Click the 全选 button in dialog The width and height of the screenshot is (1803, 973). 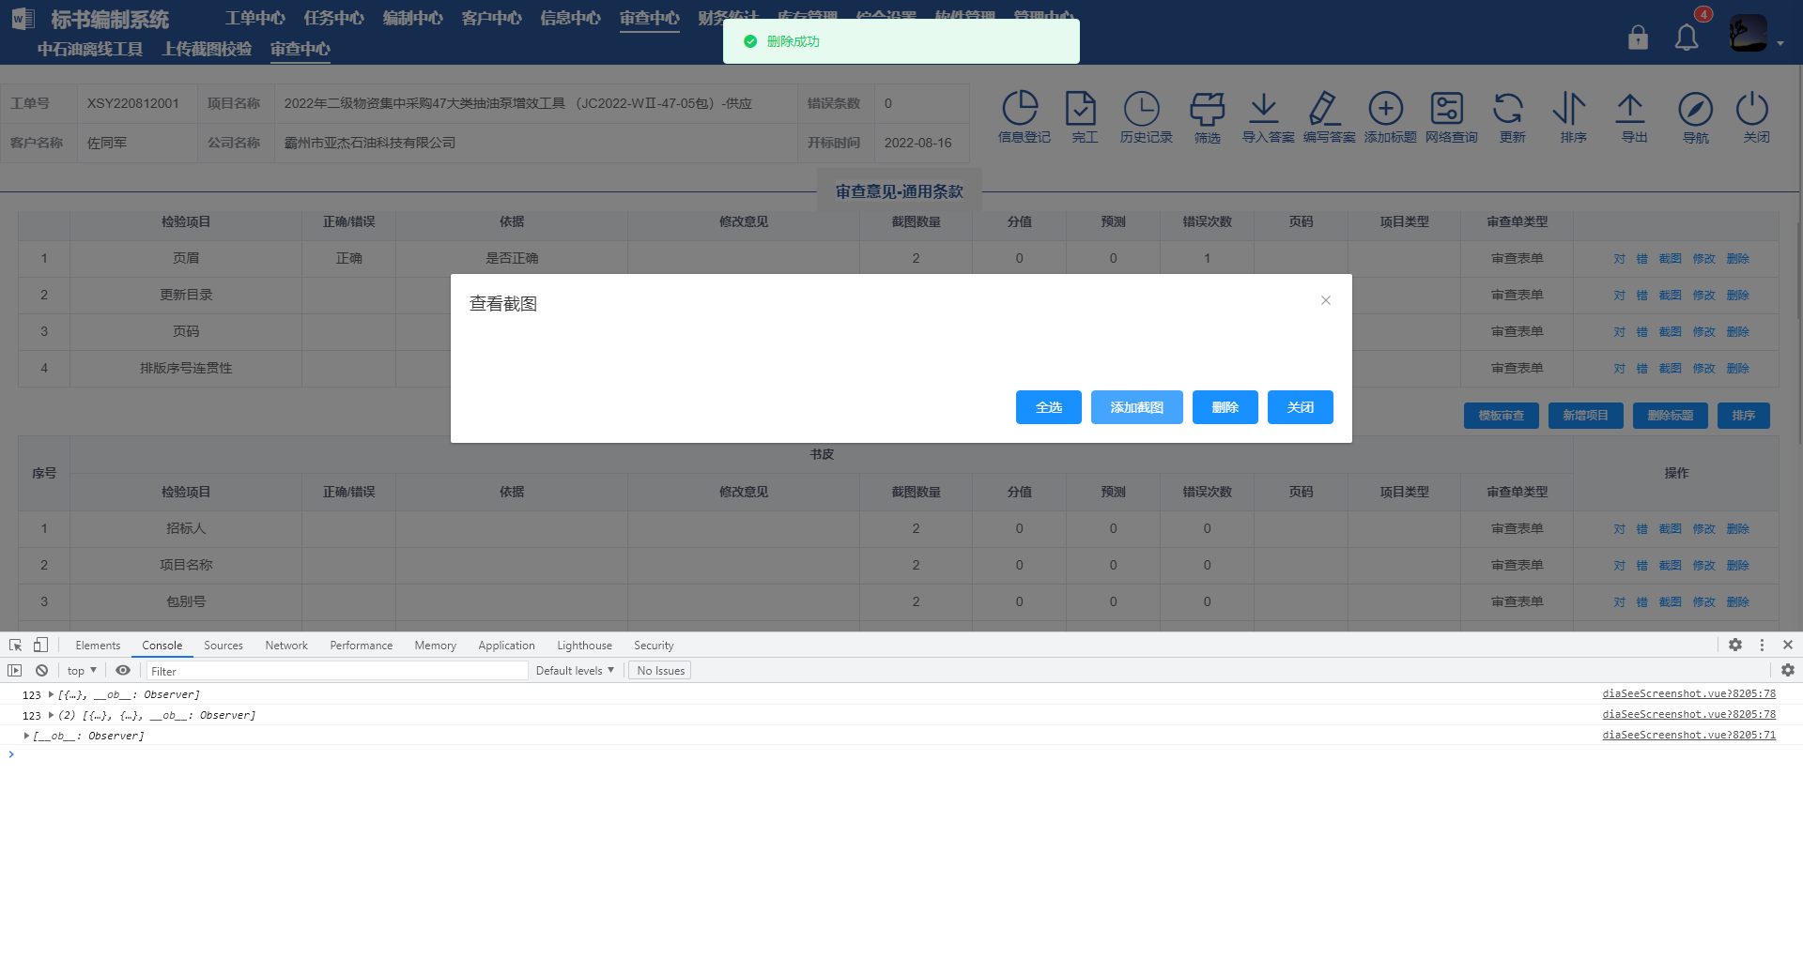[x=1049, y=407]
